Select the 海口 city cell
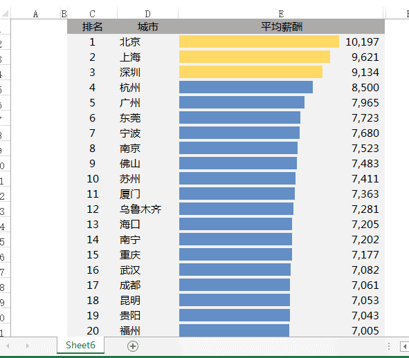This screenshot has height=358, width=409. coord(147,224)
